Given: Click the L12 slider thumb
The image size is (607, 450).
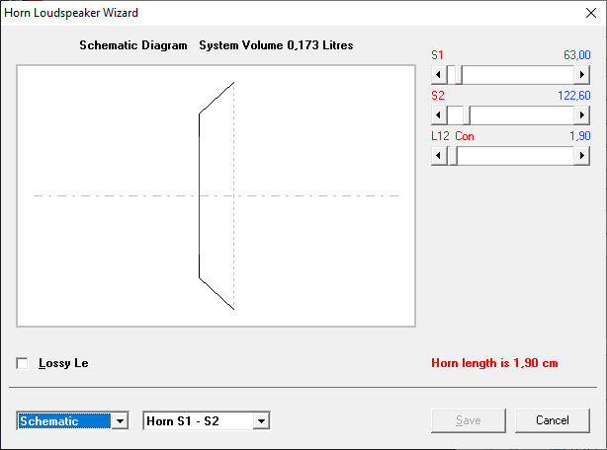Looking at the screenshot, I should pyautogui.click(x=452, y=156).
